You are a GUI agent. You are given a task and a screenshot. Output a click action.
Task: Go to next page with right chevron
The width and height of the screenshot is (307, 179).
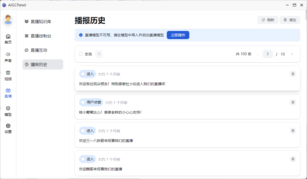(292, 54)
